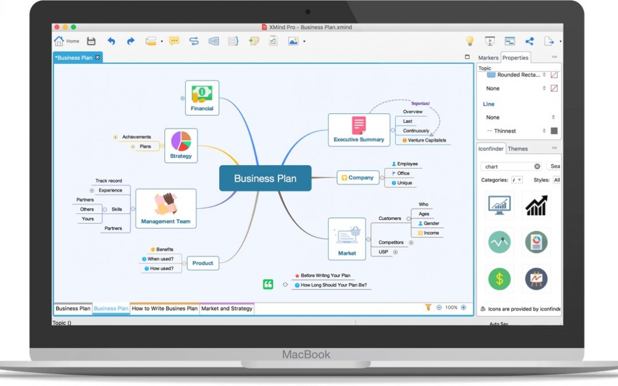Open the insert image dropdown arrow
Image resolution: width=618 pixels, height=386 pixels.
[304, 41]
